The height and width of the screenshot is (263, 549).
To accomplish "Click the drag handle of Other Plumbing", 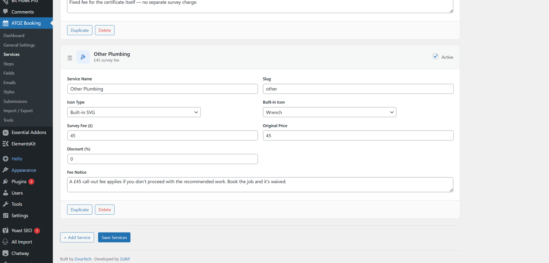I will pyautogui.click(x=70, y=58).
